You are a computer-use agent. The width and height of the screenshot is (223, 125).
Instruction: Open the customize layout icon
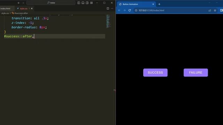click(x=91, y=3)
